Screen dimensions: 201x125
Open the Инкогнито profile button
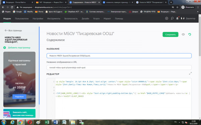pos(188,7)
